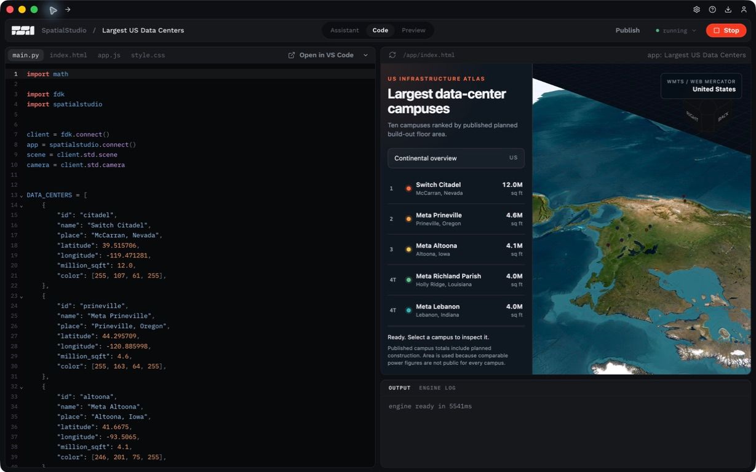This screenshot has height=472, width=756.
Task: Open the chevron menu next to Open in VS Code
Action: pyautogui.click(x=365, y=55)
